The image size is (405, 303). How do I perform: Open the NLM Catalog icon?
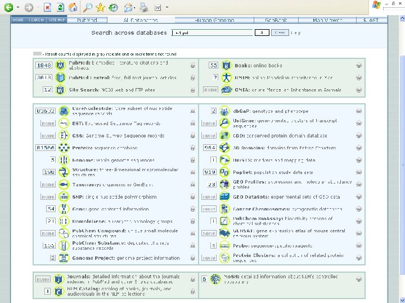pos(58,291)
